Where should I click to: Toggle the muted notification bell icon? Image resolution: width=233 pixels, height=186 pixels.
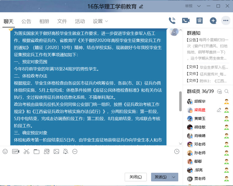[65, 151]
